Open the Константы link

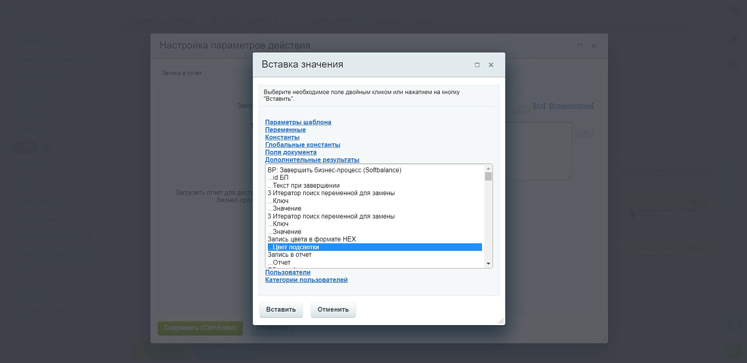[x=282, y=137]
